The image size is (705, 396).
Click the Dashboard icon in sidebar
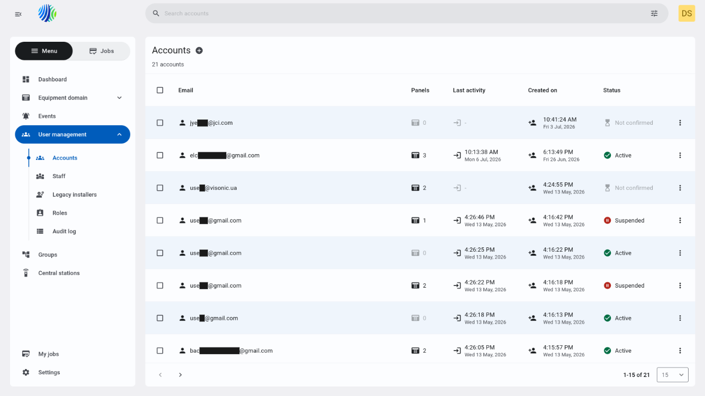26,79
